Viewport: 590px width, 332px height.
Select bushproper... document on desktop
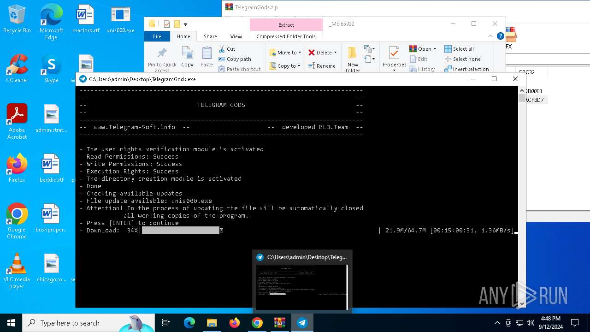[x=51, y=218]
